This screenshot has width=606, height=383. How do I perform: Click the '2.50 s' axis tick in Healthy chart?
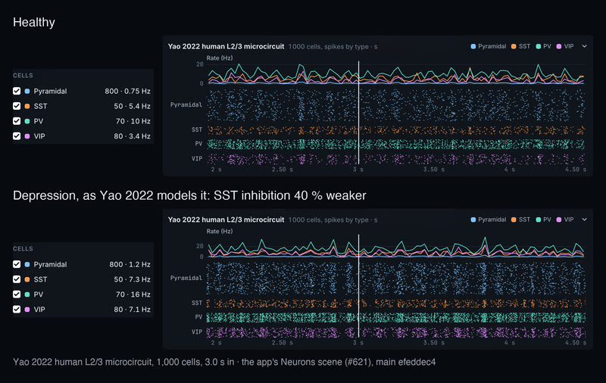282,170
